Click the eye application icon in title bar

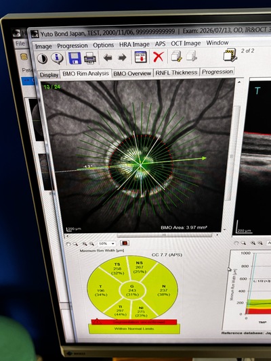click(x=35, y=34)
